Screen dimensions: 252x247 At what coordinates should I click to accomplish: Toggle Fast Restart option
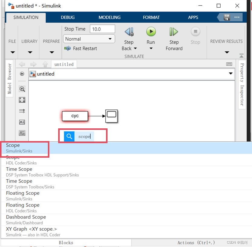tap(81, 48)
